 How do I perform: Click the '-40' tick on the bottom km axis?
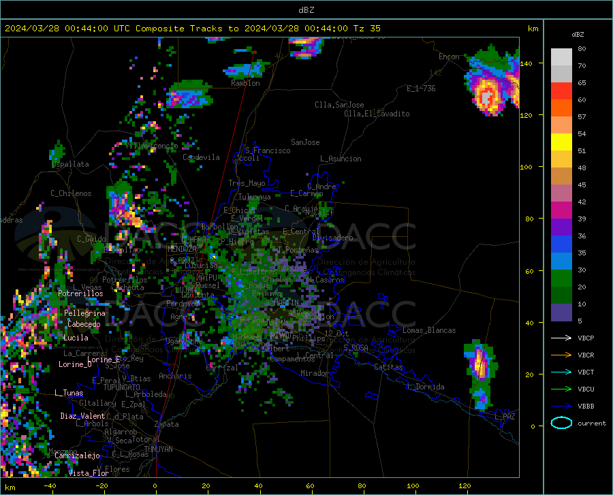click(x=50, y=486)
